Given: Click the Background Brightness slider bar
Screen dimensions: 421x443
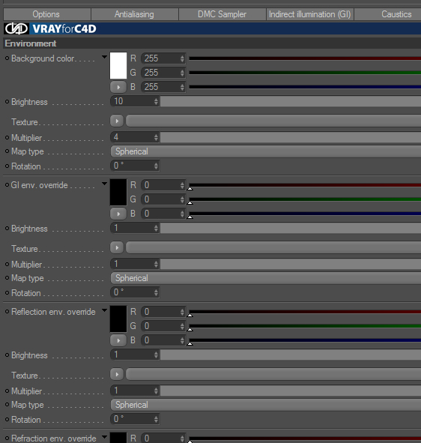Looking at the screenshot, I should tap(291, 101).
